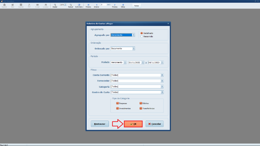Open the start date 01/11/2022 picker arrow
The width and height of the screenshot is (260, 146).
click(143, 63)
